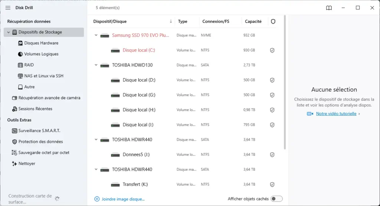
Task: Click the Nettoyer sparkle icon
Action: tap(15, 164)
